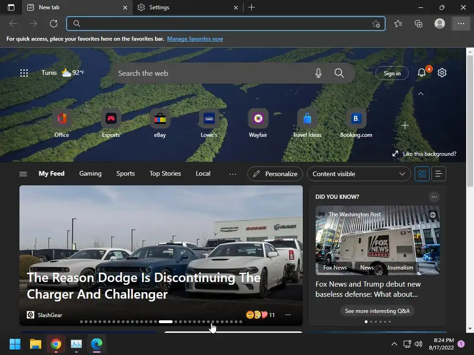The width and height of the screenshot is (474, 355).
Task: Click the active carousel progress indicator
Action: [x=166, y=322]
